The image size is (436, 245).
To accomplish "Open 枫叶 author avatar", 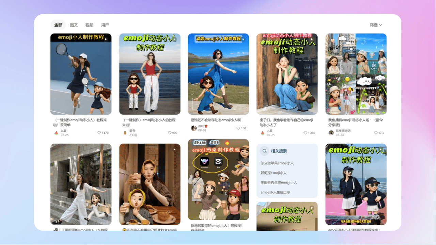I will coord(194,128).
